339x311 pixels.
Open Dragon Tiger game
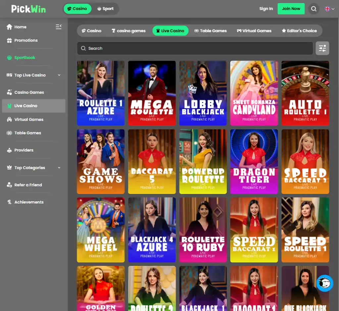[254, 162]
